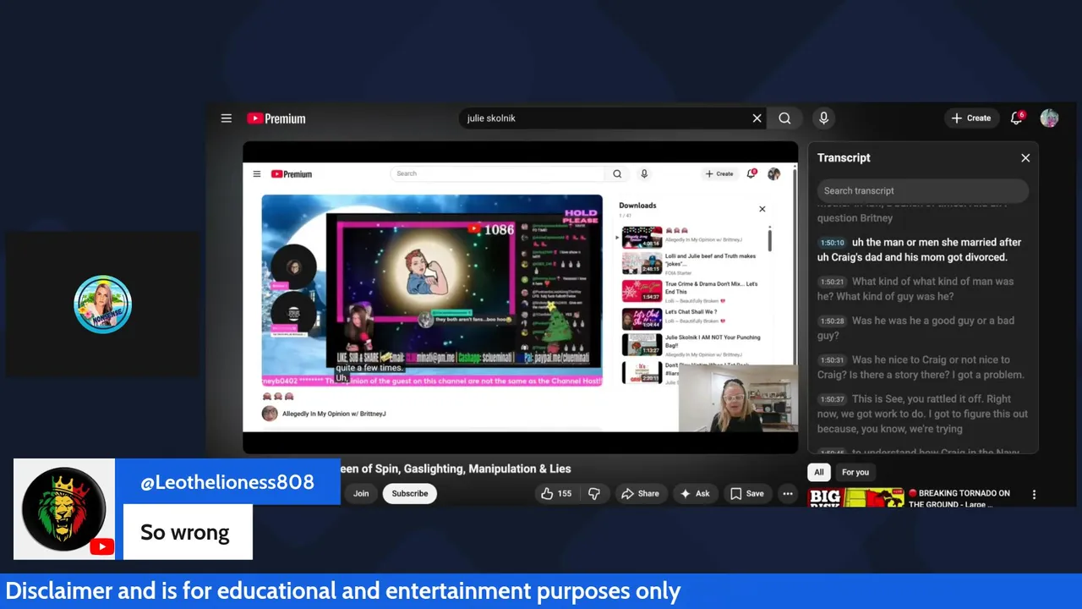Close the Transcript panel
This screenshot has height=609, width=1082.
point(1025,158)
